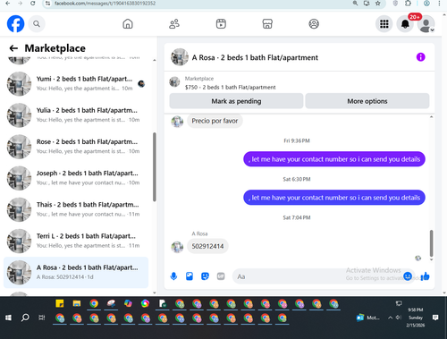The image size is (447, 339).
Task: Select the A Rosa conversation row
Action: pos(76,273)
